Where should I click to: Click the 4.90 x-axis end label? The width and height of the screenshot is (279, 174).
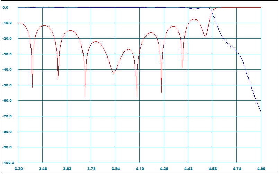(x=261, y=168)
